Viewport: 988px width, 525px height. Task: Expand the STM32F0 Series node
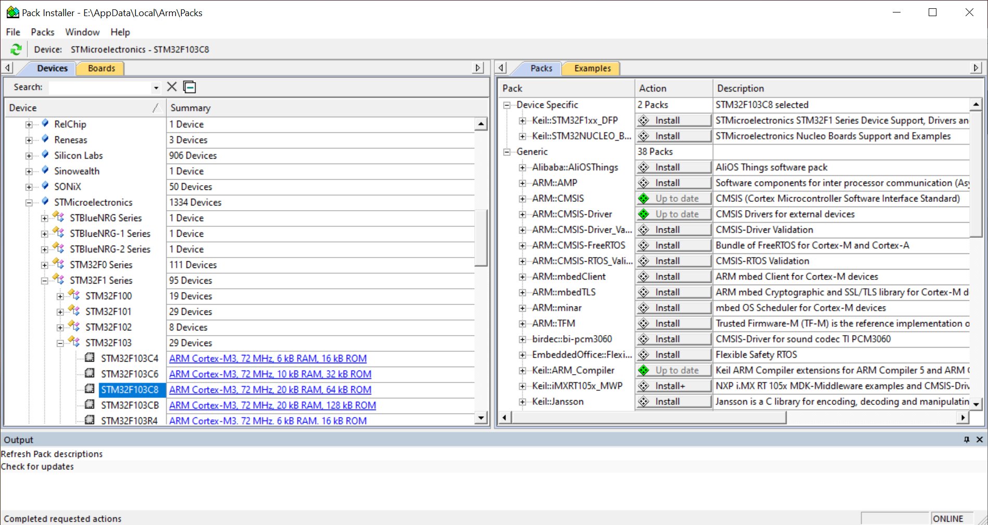coord(45,265)
